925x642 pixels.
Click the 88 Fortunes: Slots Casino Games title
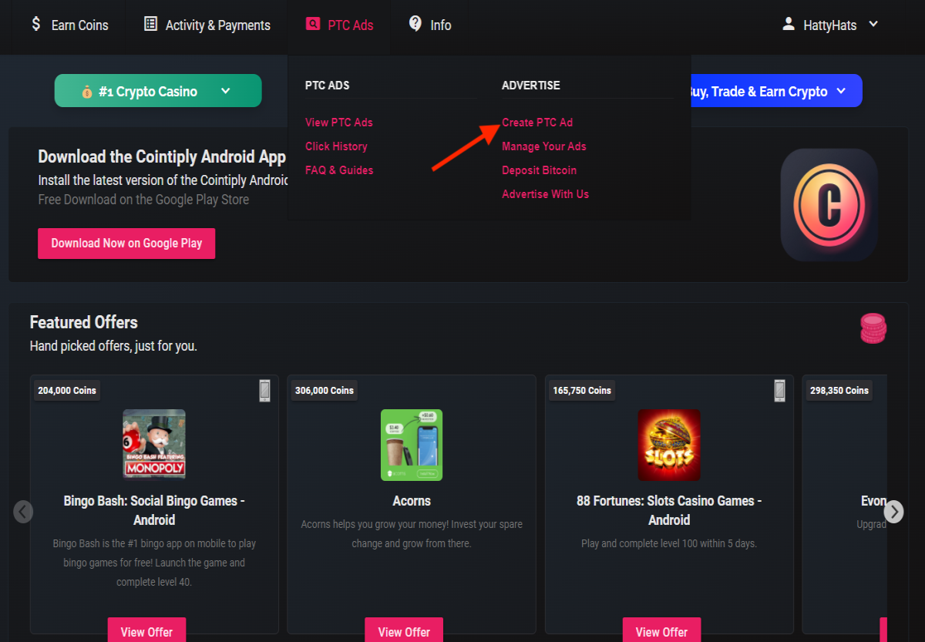669,510
